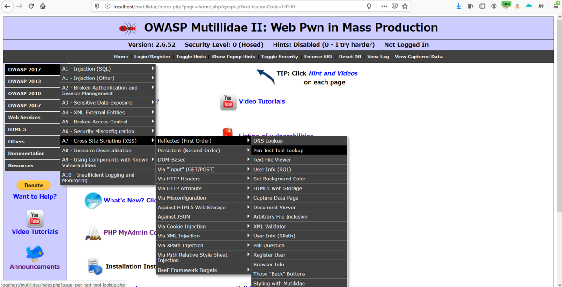This screenshot has width=562, height=287.
Task: Click the YouTube icon beside Video Tutorials
Action: 228,102
